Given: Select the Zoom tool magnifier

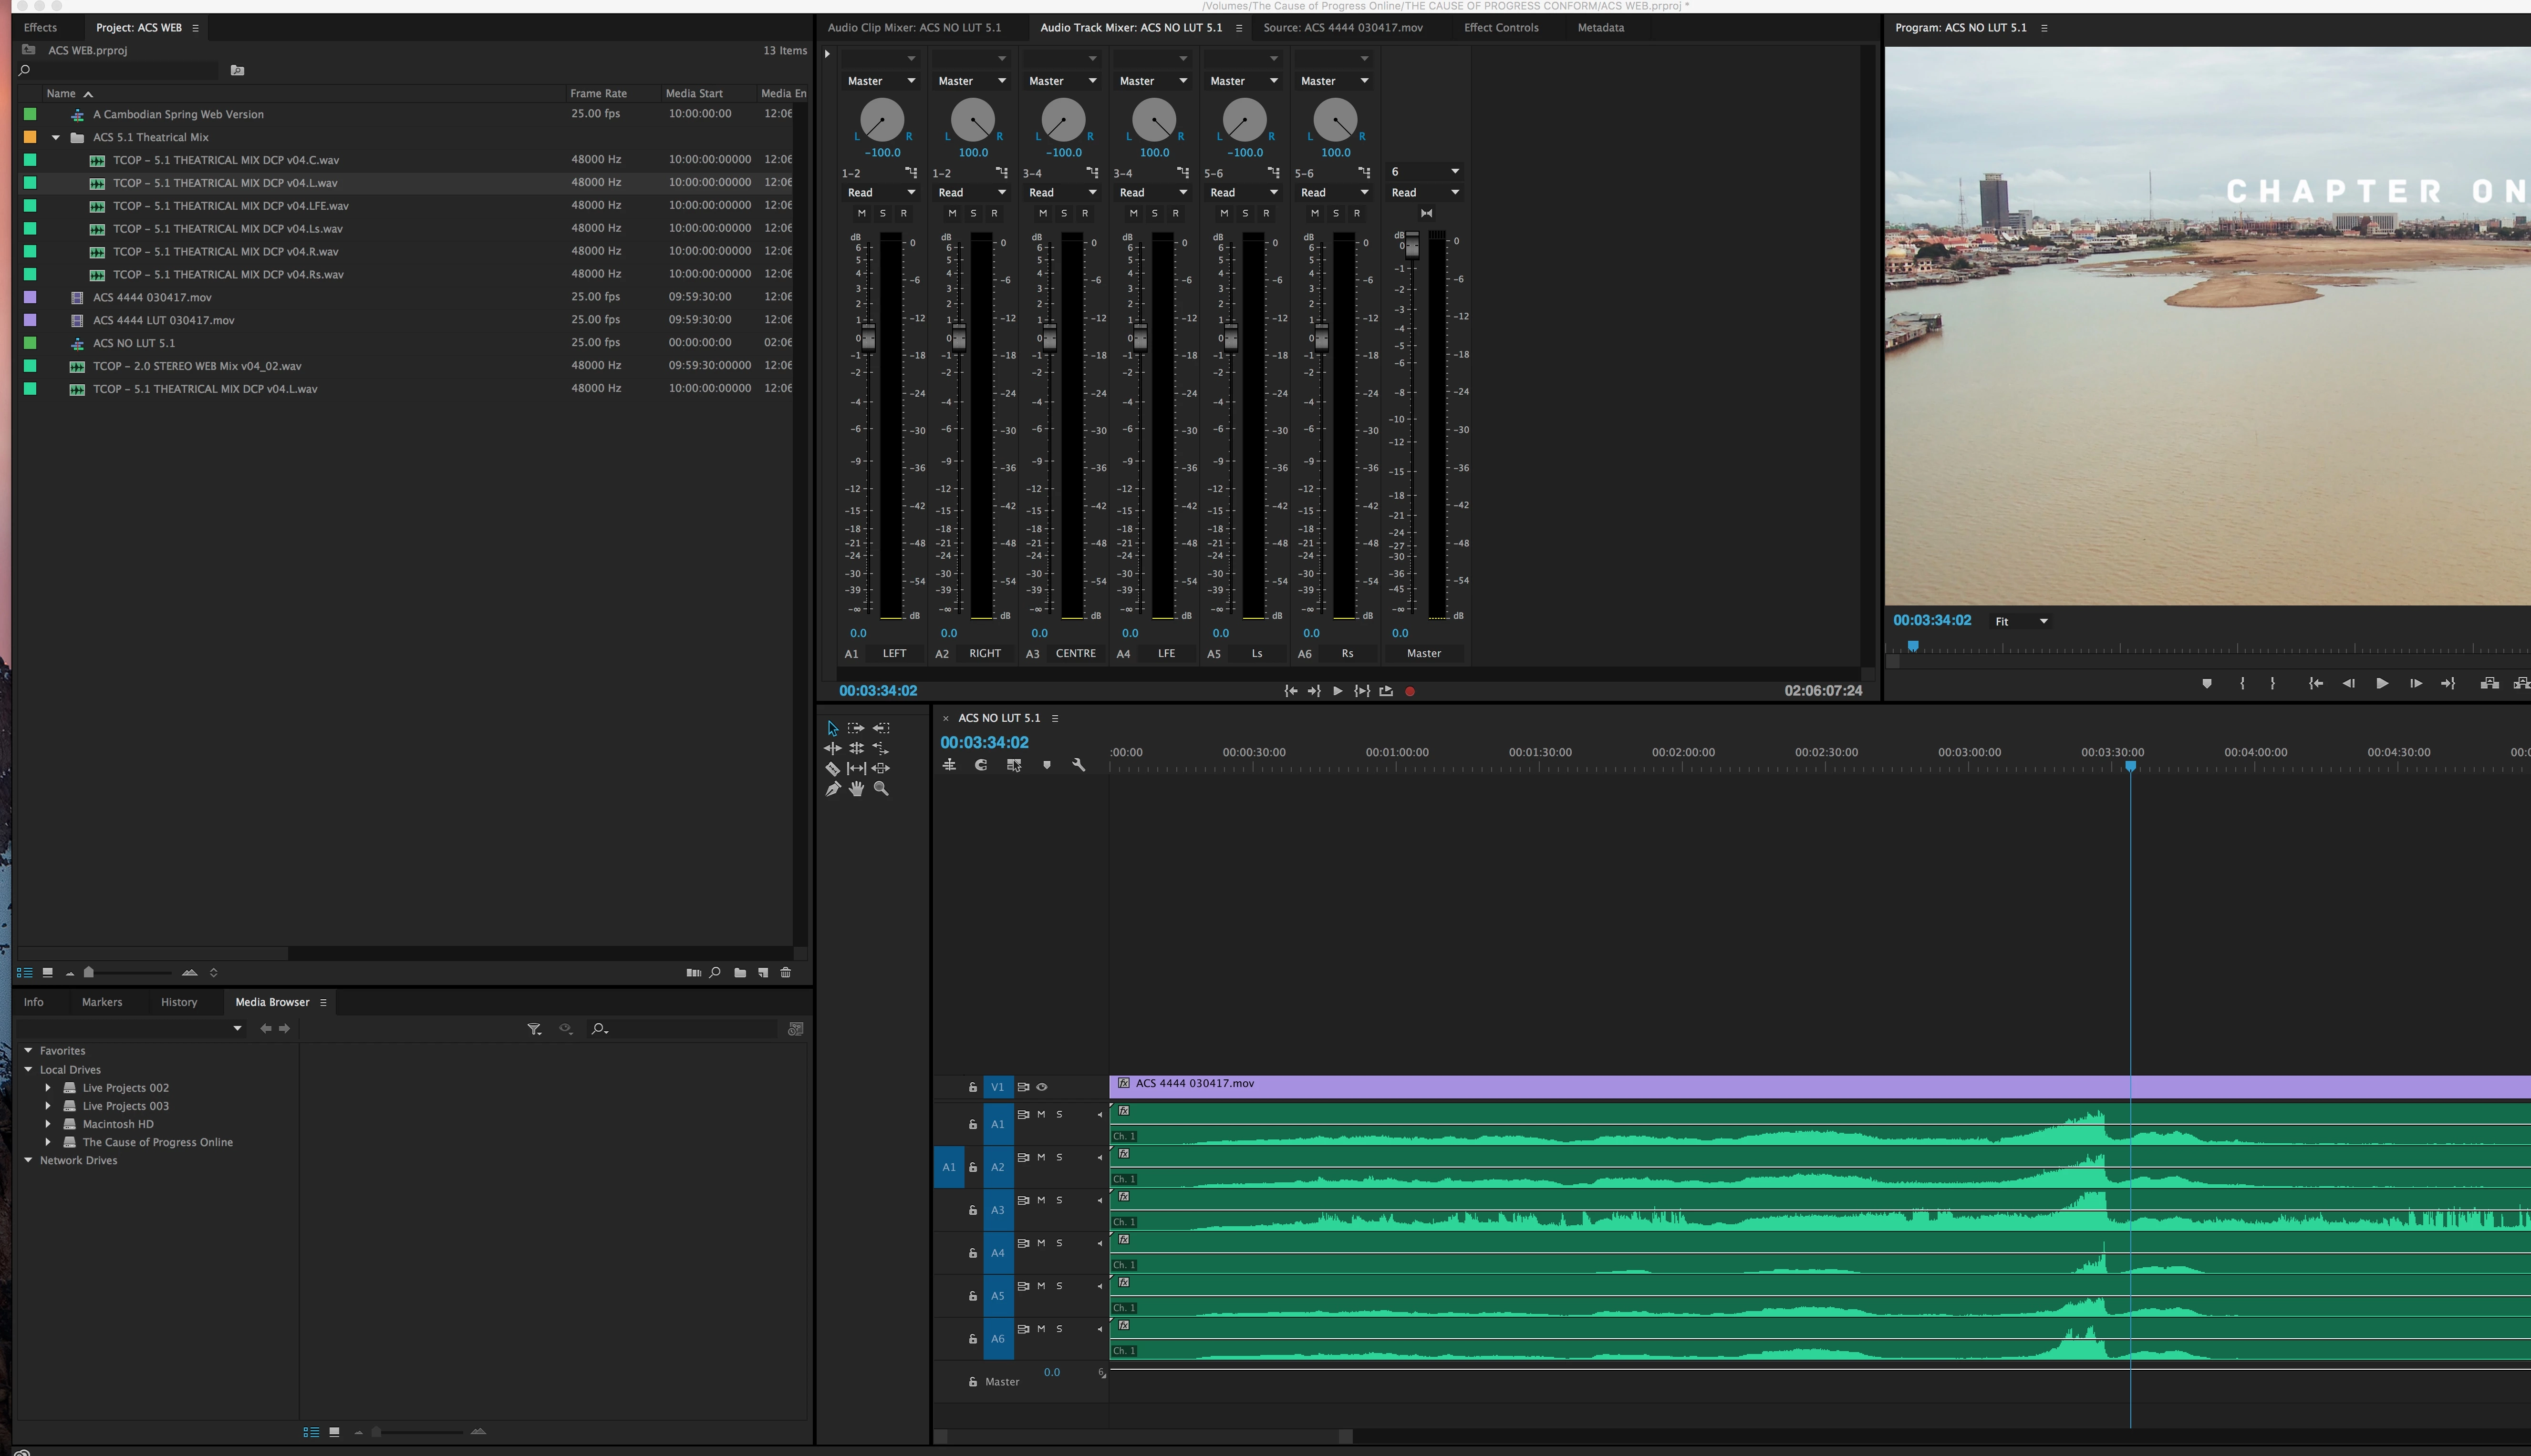Looking at the screenshot, I should 882,789.
